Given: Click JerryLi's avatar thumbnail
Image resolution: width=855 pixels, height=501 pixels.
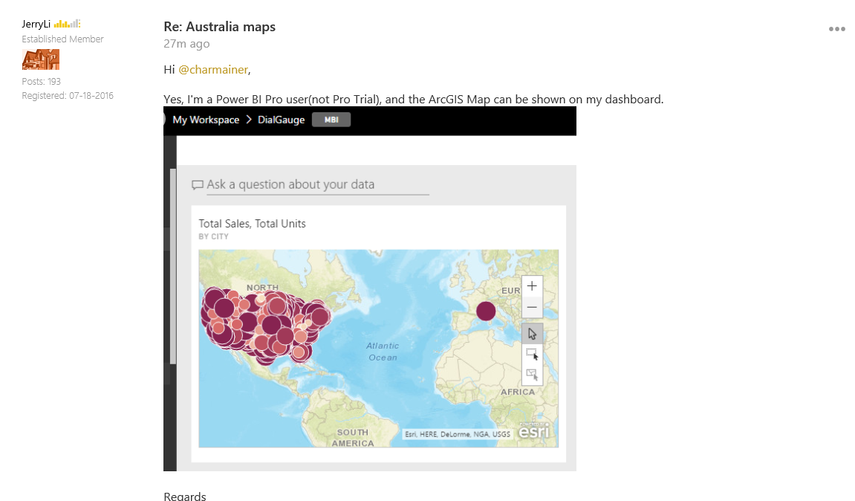Looking at the screenshot, I should coord(40,59).
